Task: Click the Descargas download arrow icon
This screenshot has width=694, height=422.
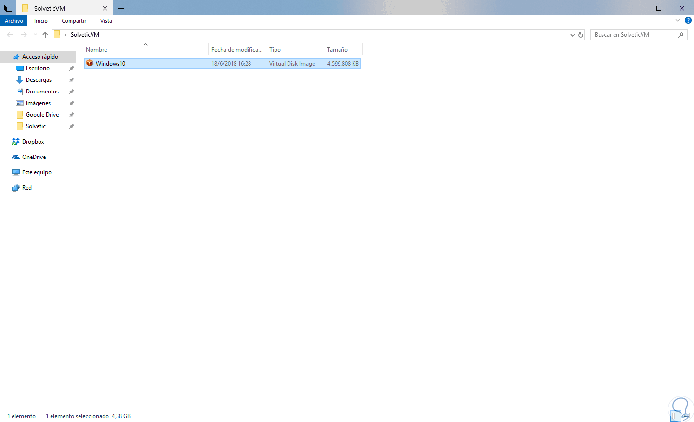Action: pyautogui.click(x=20, y=80)
